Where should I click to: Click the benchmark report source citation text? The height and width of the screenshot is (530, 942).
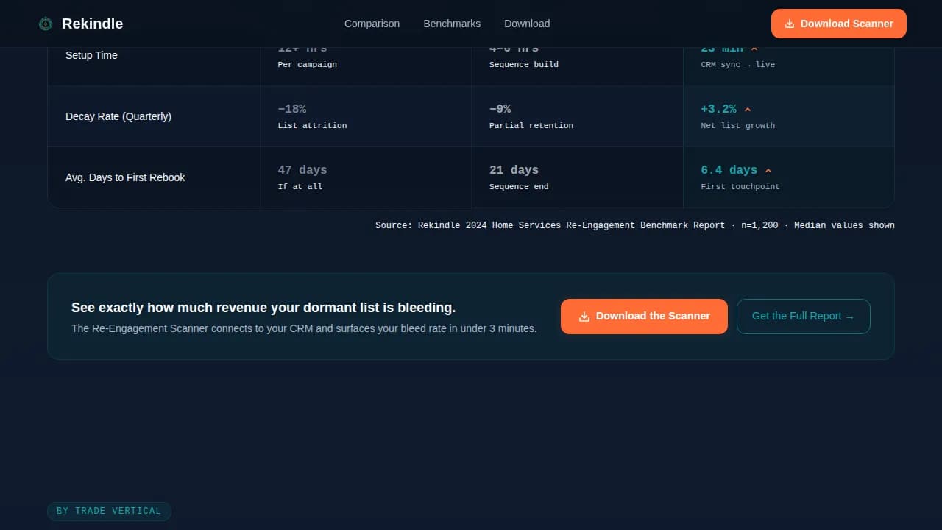[634, 225]
